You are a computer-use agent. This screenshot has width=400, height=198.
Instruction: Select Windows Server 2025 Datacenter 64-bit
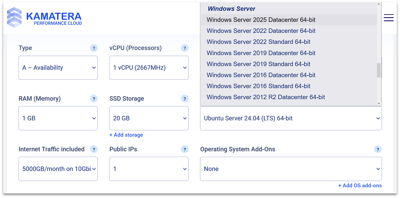(289, 20)
